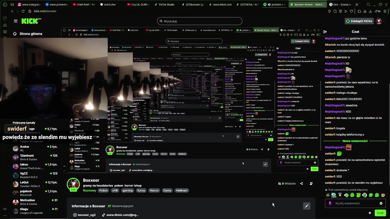Open takuu recommended channel
This screenshot has width=390, height=219.
[35, 166]
